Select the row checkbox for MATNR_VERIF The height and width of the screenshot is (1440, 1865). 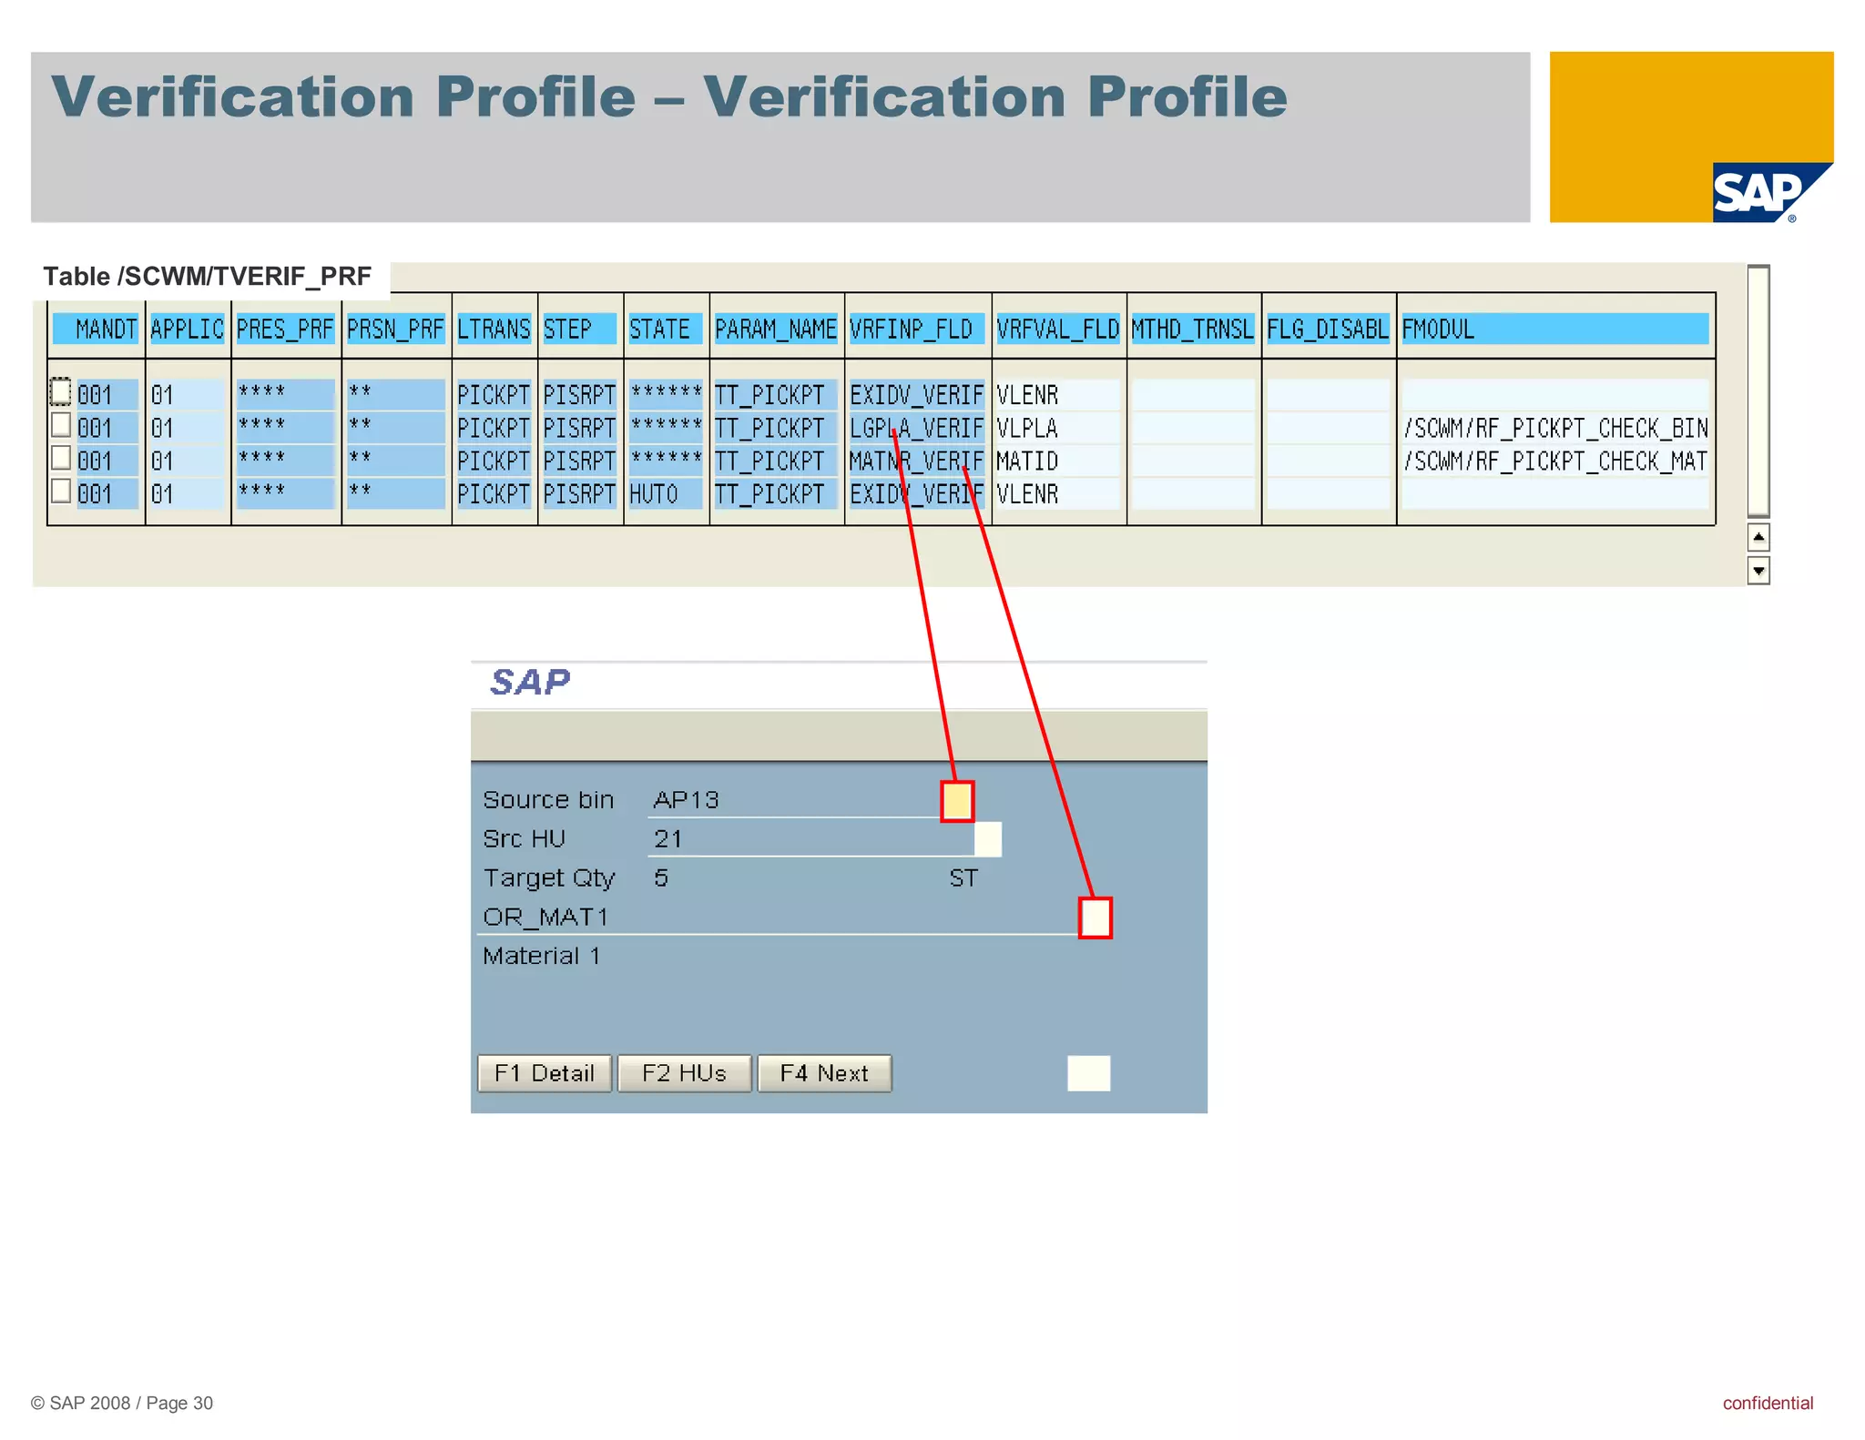click(x=61, y=457)
